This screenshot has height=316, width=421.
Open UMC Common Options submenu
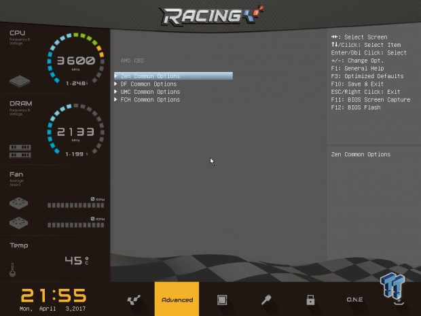[150, 92]
